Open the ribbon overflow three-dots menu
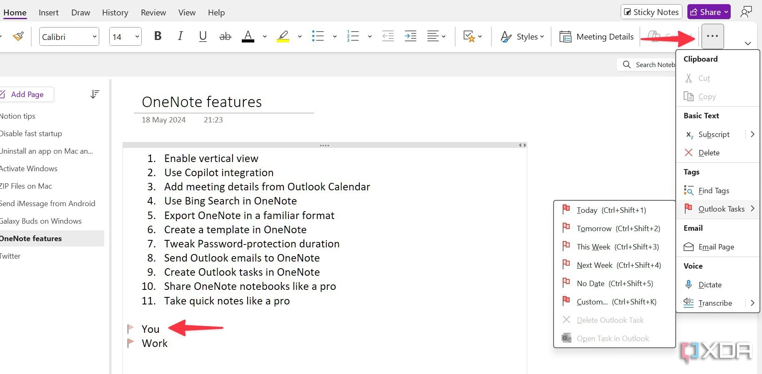Viewport: 762px width, 374px height. pyautogui.click(x=712, y=36)
